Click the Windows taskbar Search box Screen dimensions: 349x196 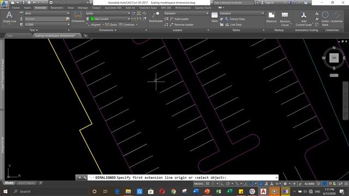(x=50, y=191)
